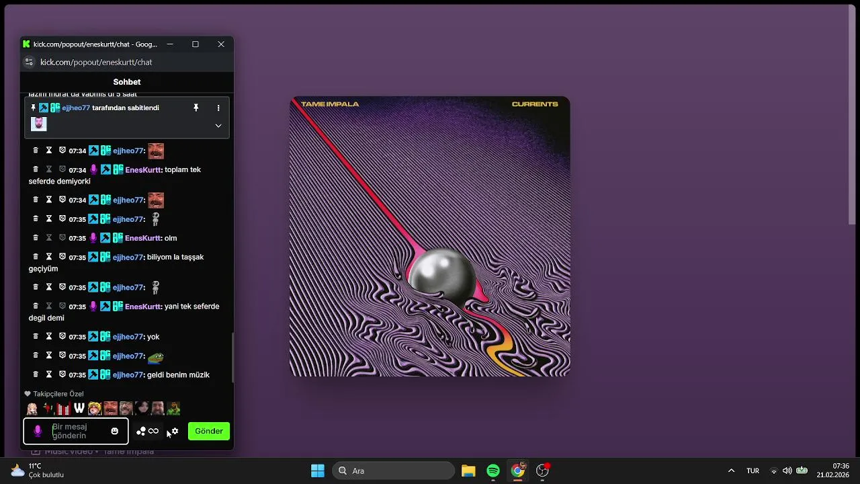Image resolution: width=860 pixels, height=484 pixels.
Task: Click purple microphone badge in message box
Action: point(38,431)
